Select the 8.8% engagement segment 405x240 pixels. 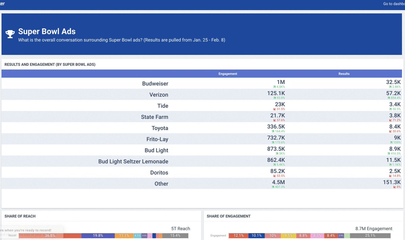tap(304, 236)
